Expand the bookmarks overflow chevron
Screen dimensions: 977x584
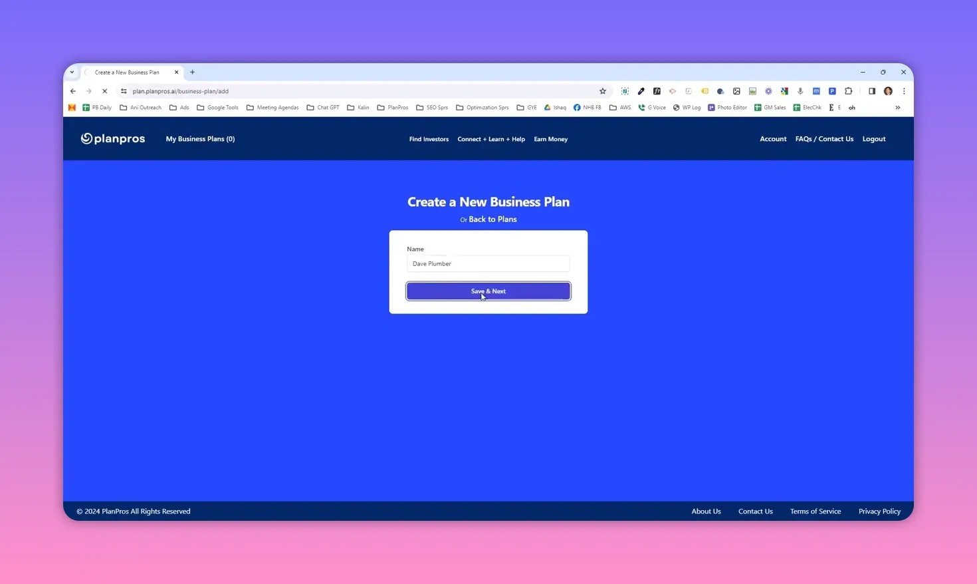click(898, 107)
